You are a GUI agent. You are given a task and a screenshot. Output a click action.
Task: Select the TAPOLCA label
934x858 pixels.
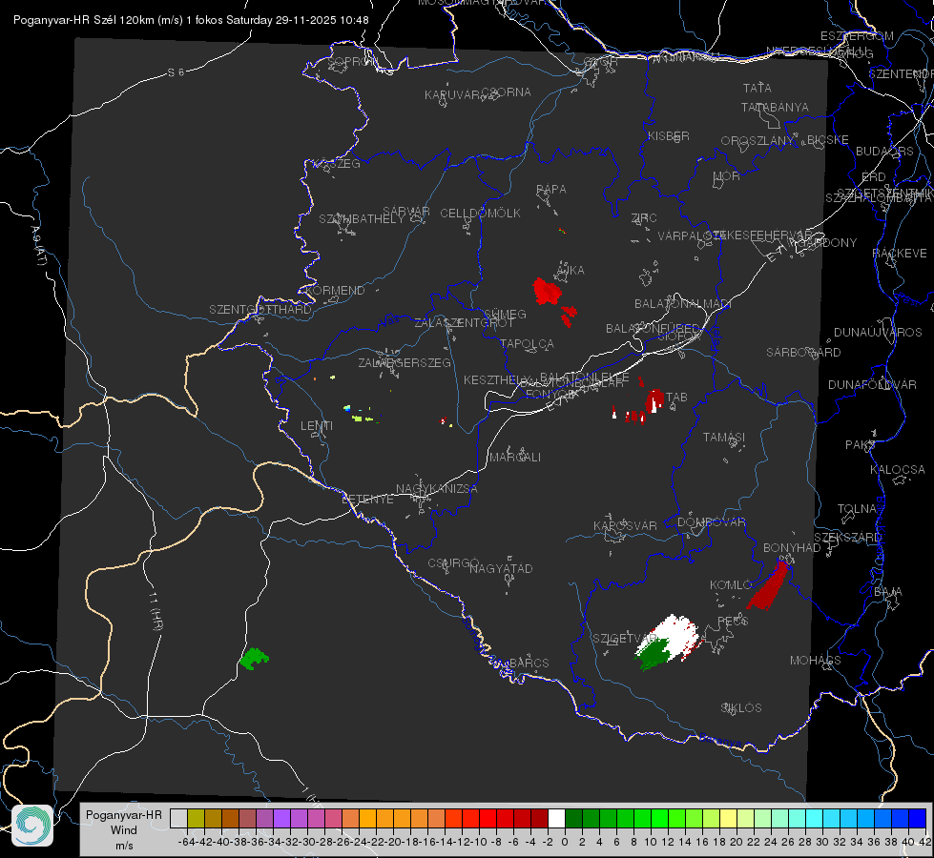click(527, 344)
